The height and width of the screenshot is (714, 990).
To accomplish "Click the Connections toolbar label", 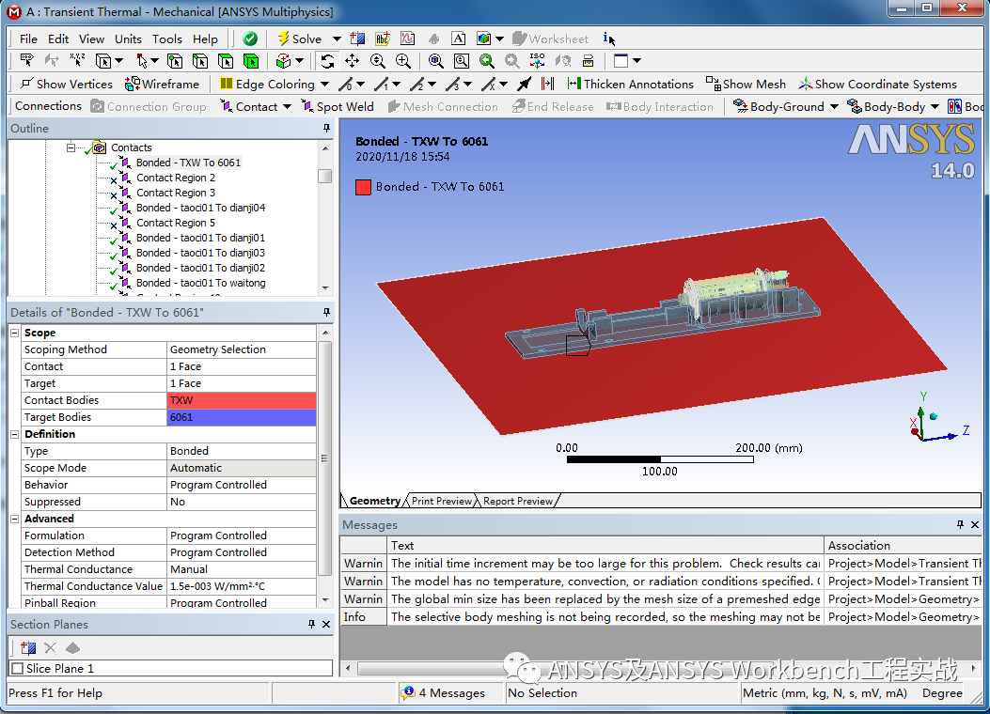I will [48, 106].
